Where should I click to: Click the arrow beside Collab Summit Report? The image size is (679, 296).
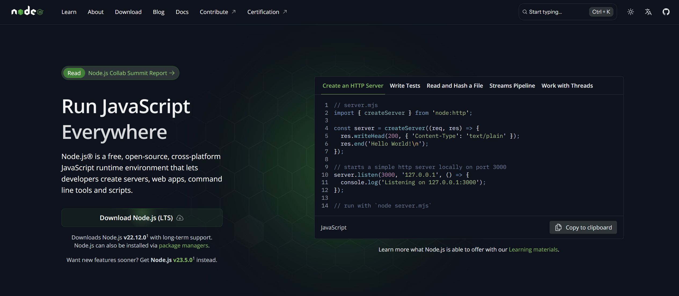172,73
